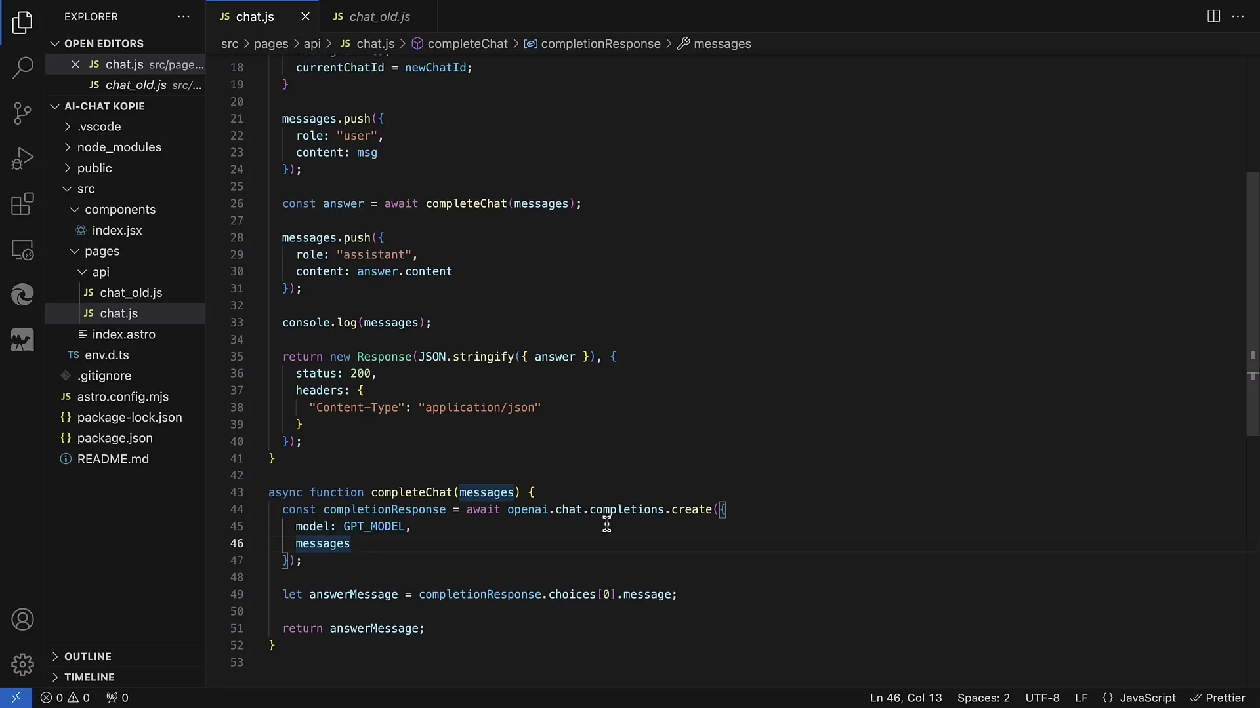Image resolution: width=1260 pixels, height=708 pixels.
Task: Click line number 43 in the gutter
Action: pyautogui.click(x=236, y=492)
